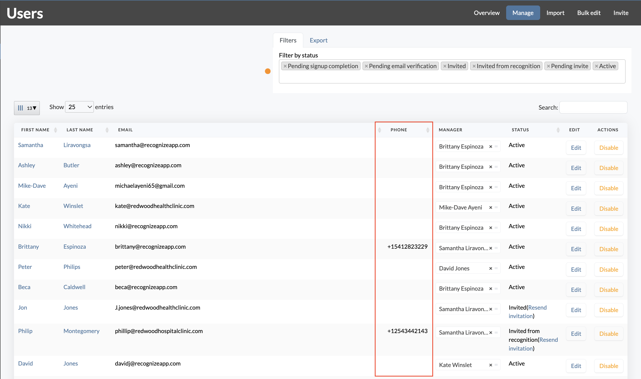Clear Kate Winslet manager in David's row
The image size is (641, 379).
pyautogui.click(x=491, y=365)
